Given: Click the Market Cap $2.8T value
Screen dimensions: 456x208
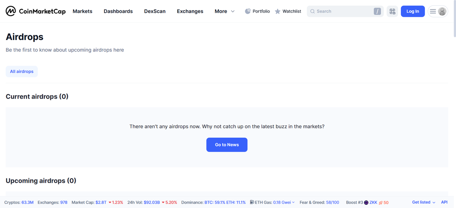Looking at the screenshot, I should click(x=101, y=202).
